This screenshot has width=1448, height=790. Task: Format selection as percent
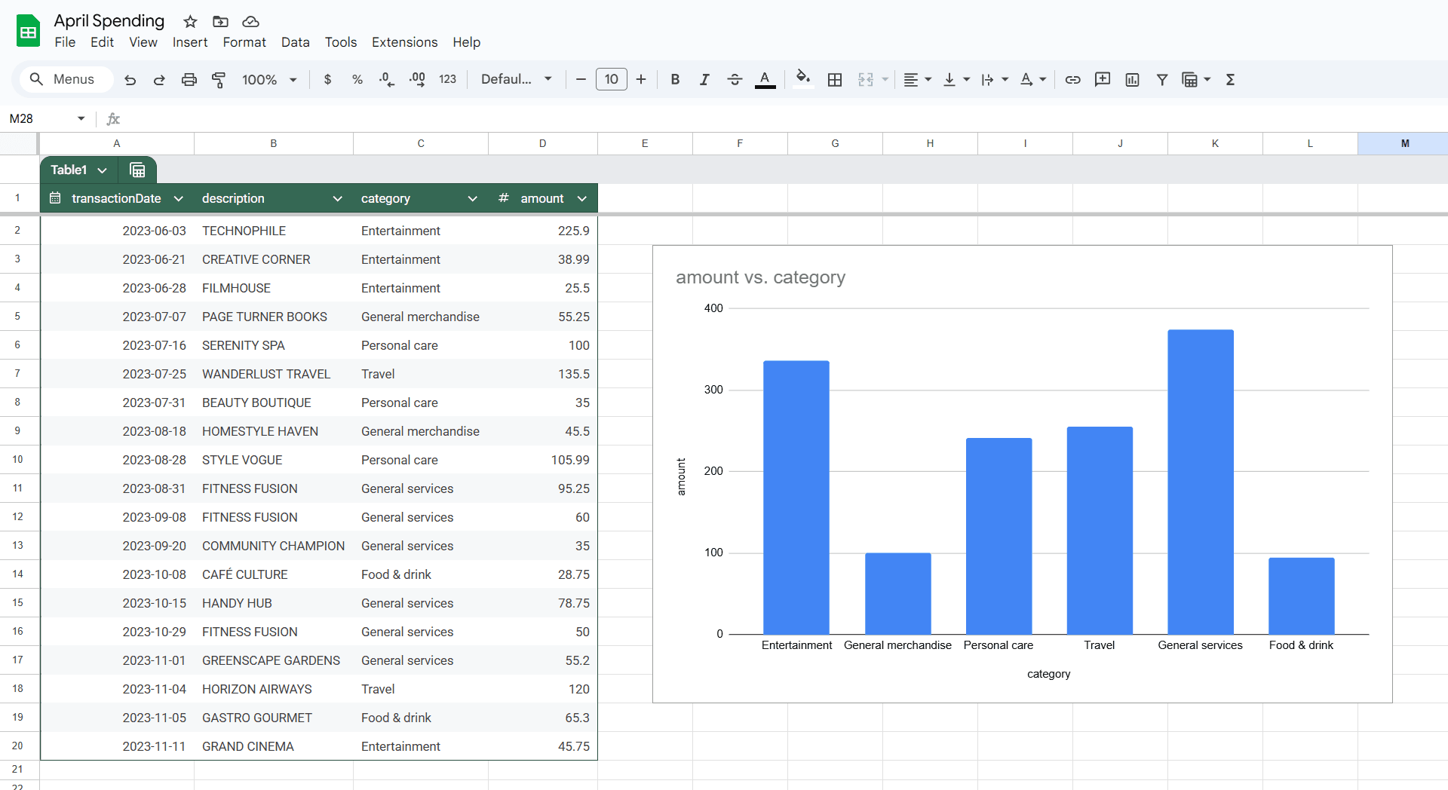point(357,79)
